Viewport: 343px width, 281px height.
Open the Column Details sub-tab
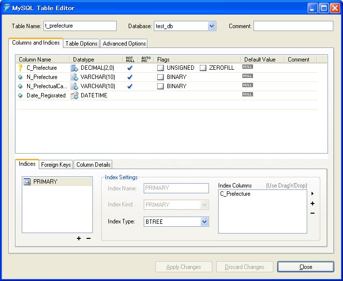[x=93, y=165]
